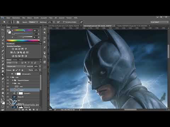Add a Black & White adjustment

click(x=18, y=53)
